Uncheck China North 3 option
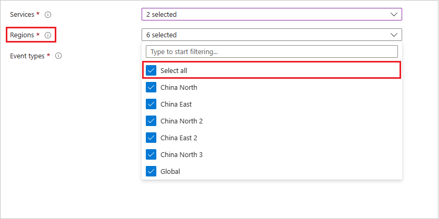Image resolution: width=439 pixels, height=219 pixels. coord(152,154)
